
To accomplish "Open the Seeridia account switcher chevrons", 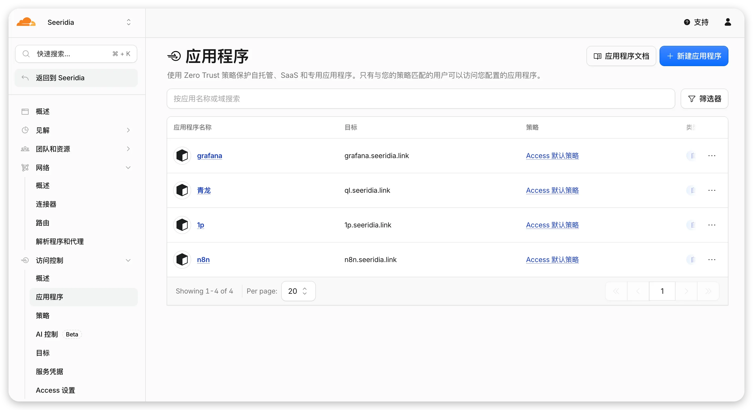I will 129,22.
